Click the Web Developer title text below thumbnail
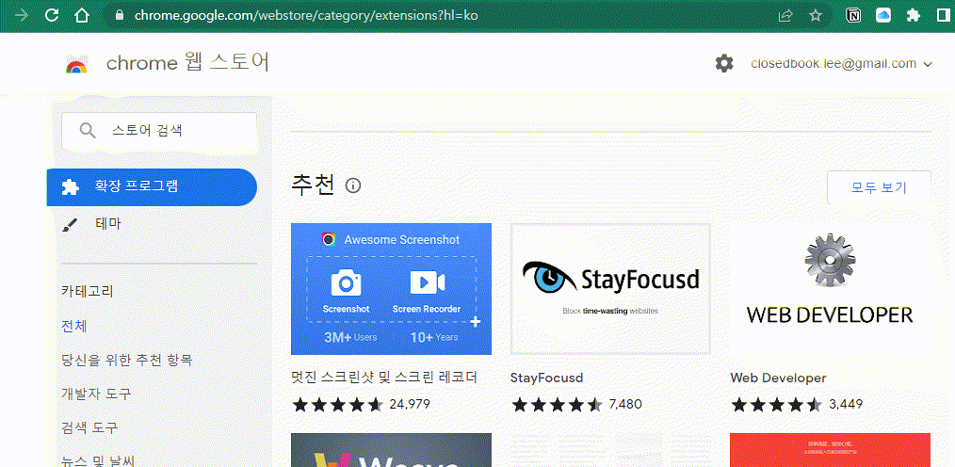 [x=778, y=378]
